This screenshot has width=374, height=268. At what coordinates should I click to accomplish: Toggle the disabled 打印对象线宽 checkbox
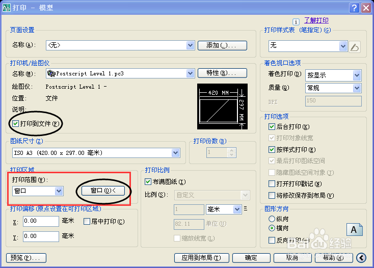(x=272, y=138)
